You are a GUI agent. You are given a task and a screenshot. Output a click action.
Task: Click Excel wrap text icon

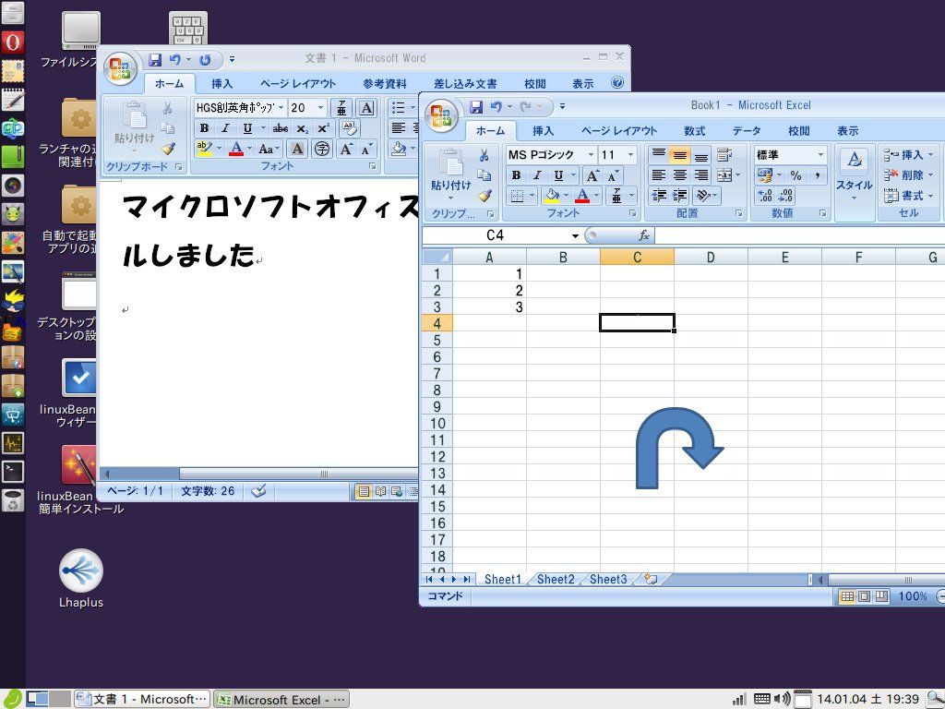[x=724, y=155]
